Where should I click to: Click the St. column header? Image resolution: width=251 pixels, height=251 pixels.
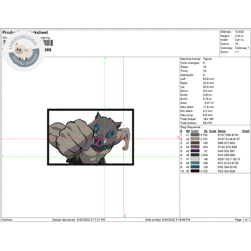(x=206, y=131)
